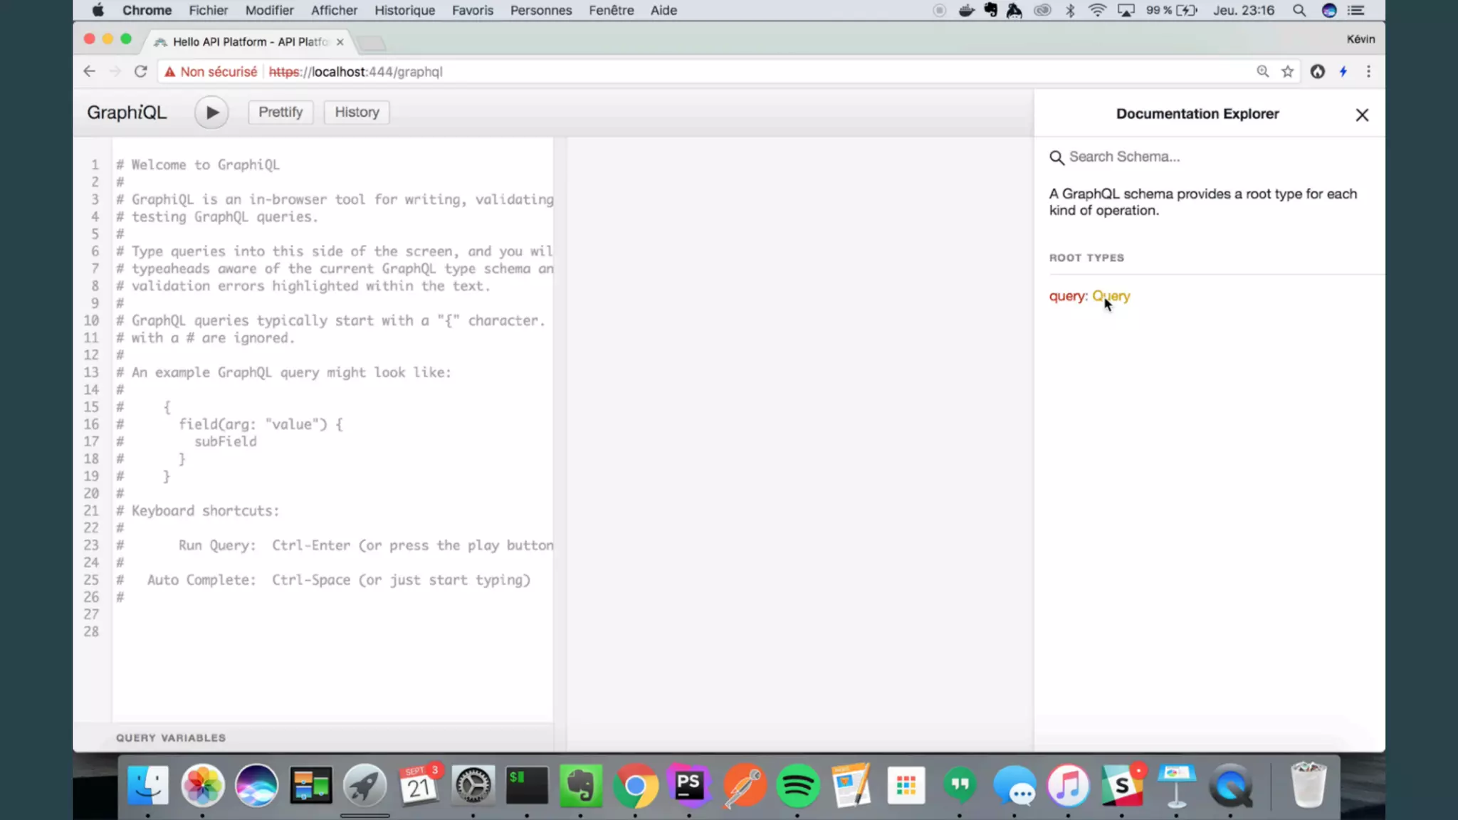Launch Siri from the Dock
This screenshot has height=820, width=1458.
click(256, 785)
